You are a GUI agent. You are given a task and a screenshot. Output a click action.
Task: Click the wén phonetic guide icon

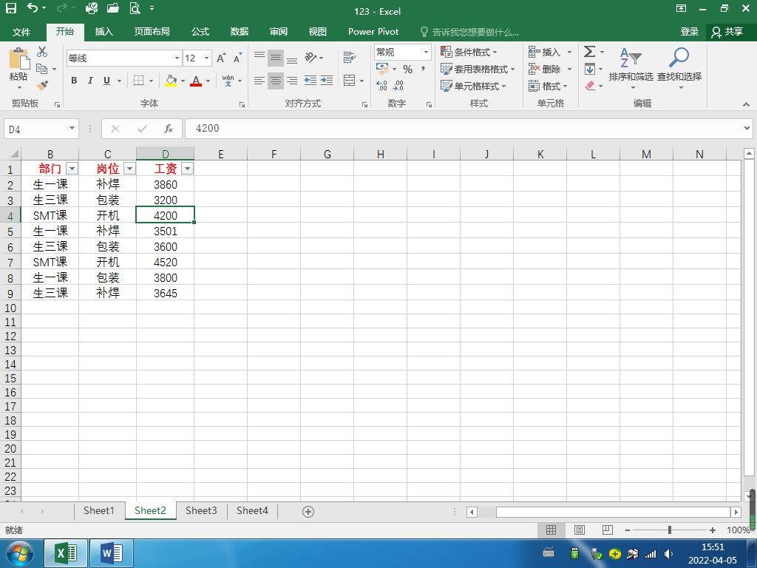tap(228, 81)
